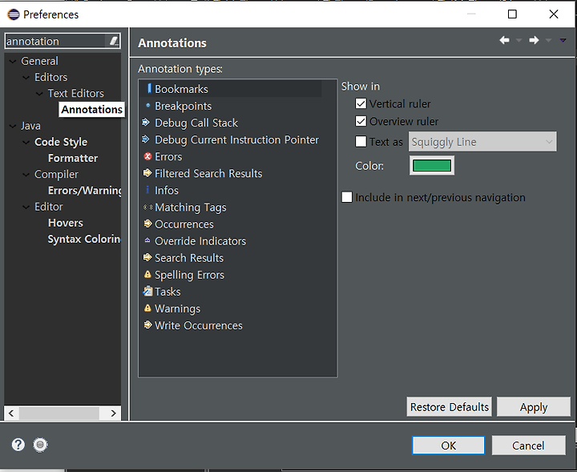Confirm with the OK button
This screenshot has height=472, width=577.
coord(449,446)
